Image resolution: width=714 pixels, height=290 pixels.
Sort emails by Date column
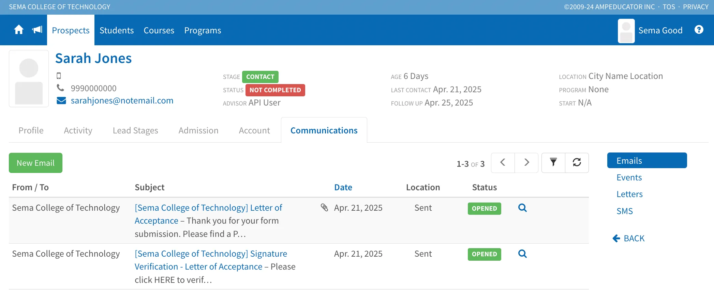pos(343,187)
